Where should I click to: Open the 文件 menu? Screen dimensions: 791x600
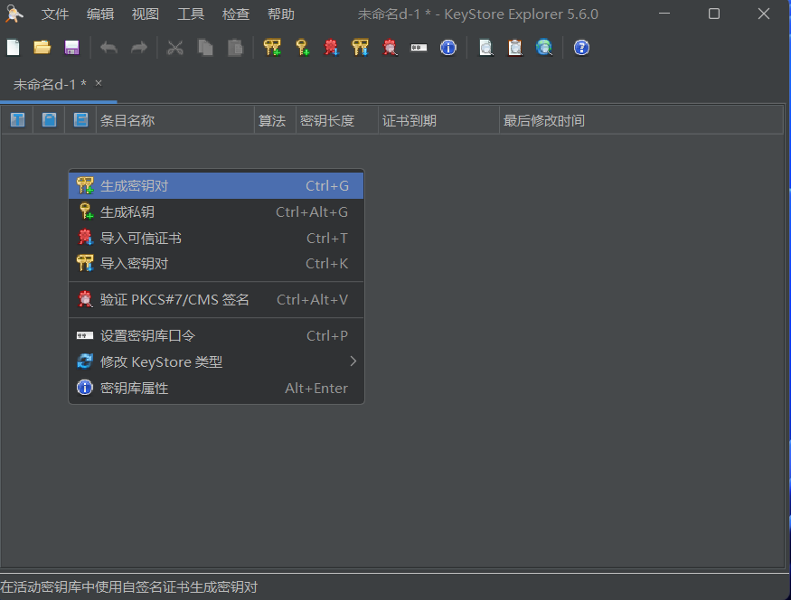pyautogui.click(x=55, y=14)
